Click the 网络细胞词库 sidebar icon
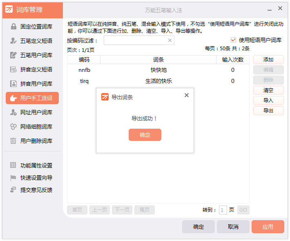The width and height of the screenshot is (290, 241). click(x=13, y=127)
